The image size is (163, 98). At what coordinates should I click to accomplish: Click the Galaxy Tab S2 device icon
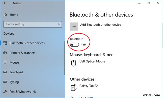click(74, 88)
